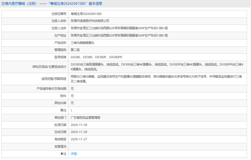Click the 管理类别 row label
This screenshot has width=251, height=160.
click(x=60, y=50)
